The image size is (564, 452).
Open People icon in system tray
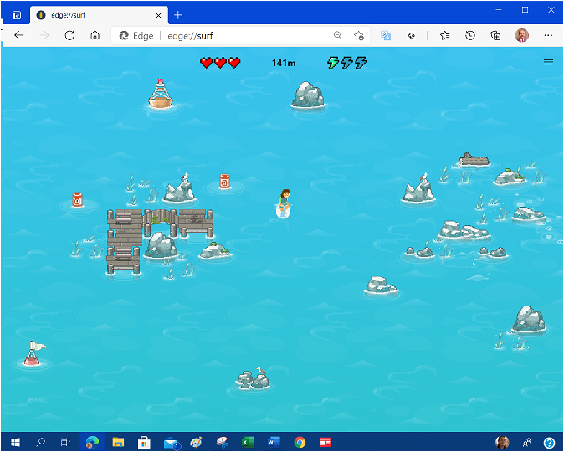[527, 442]
